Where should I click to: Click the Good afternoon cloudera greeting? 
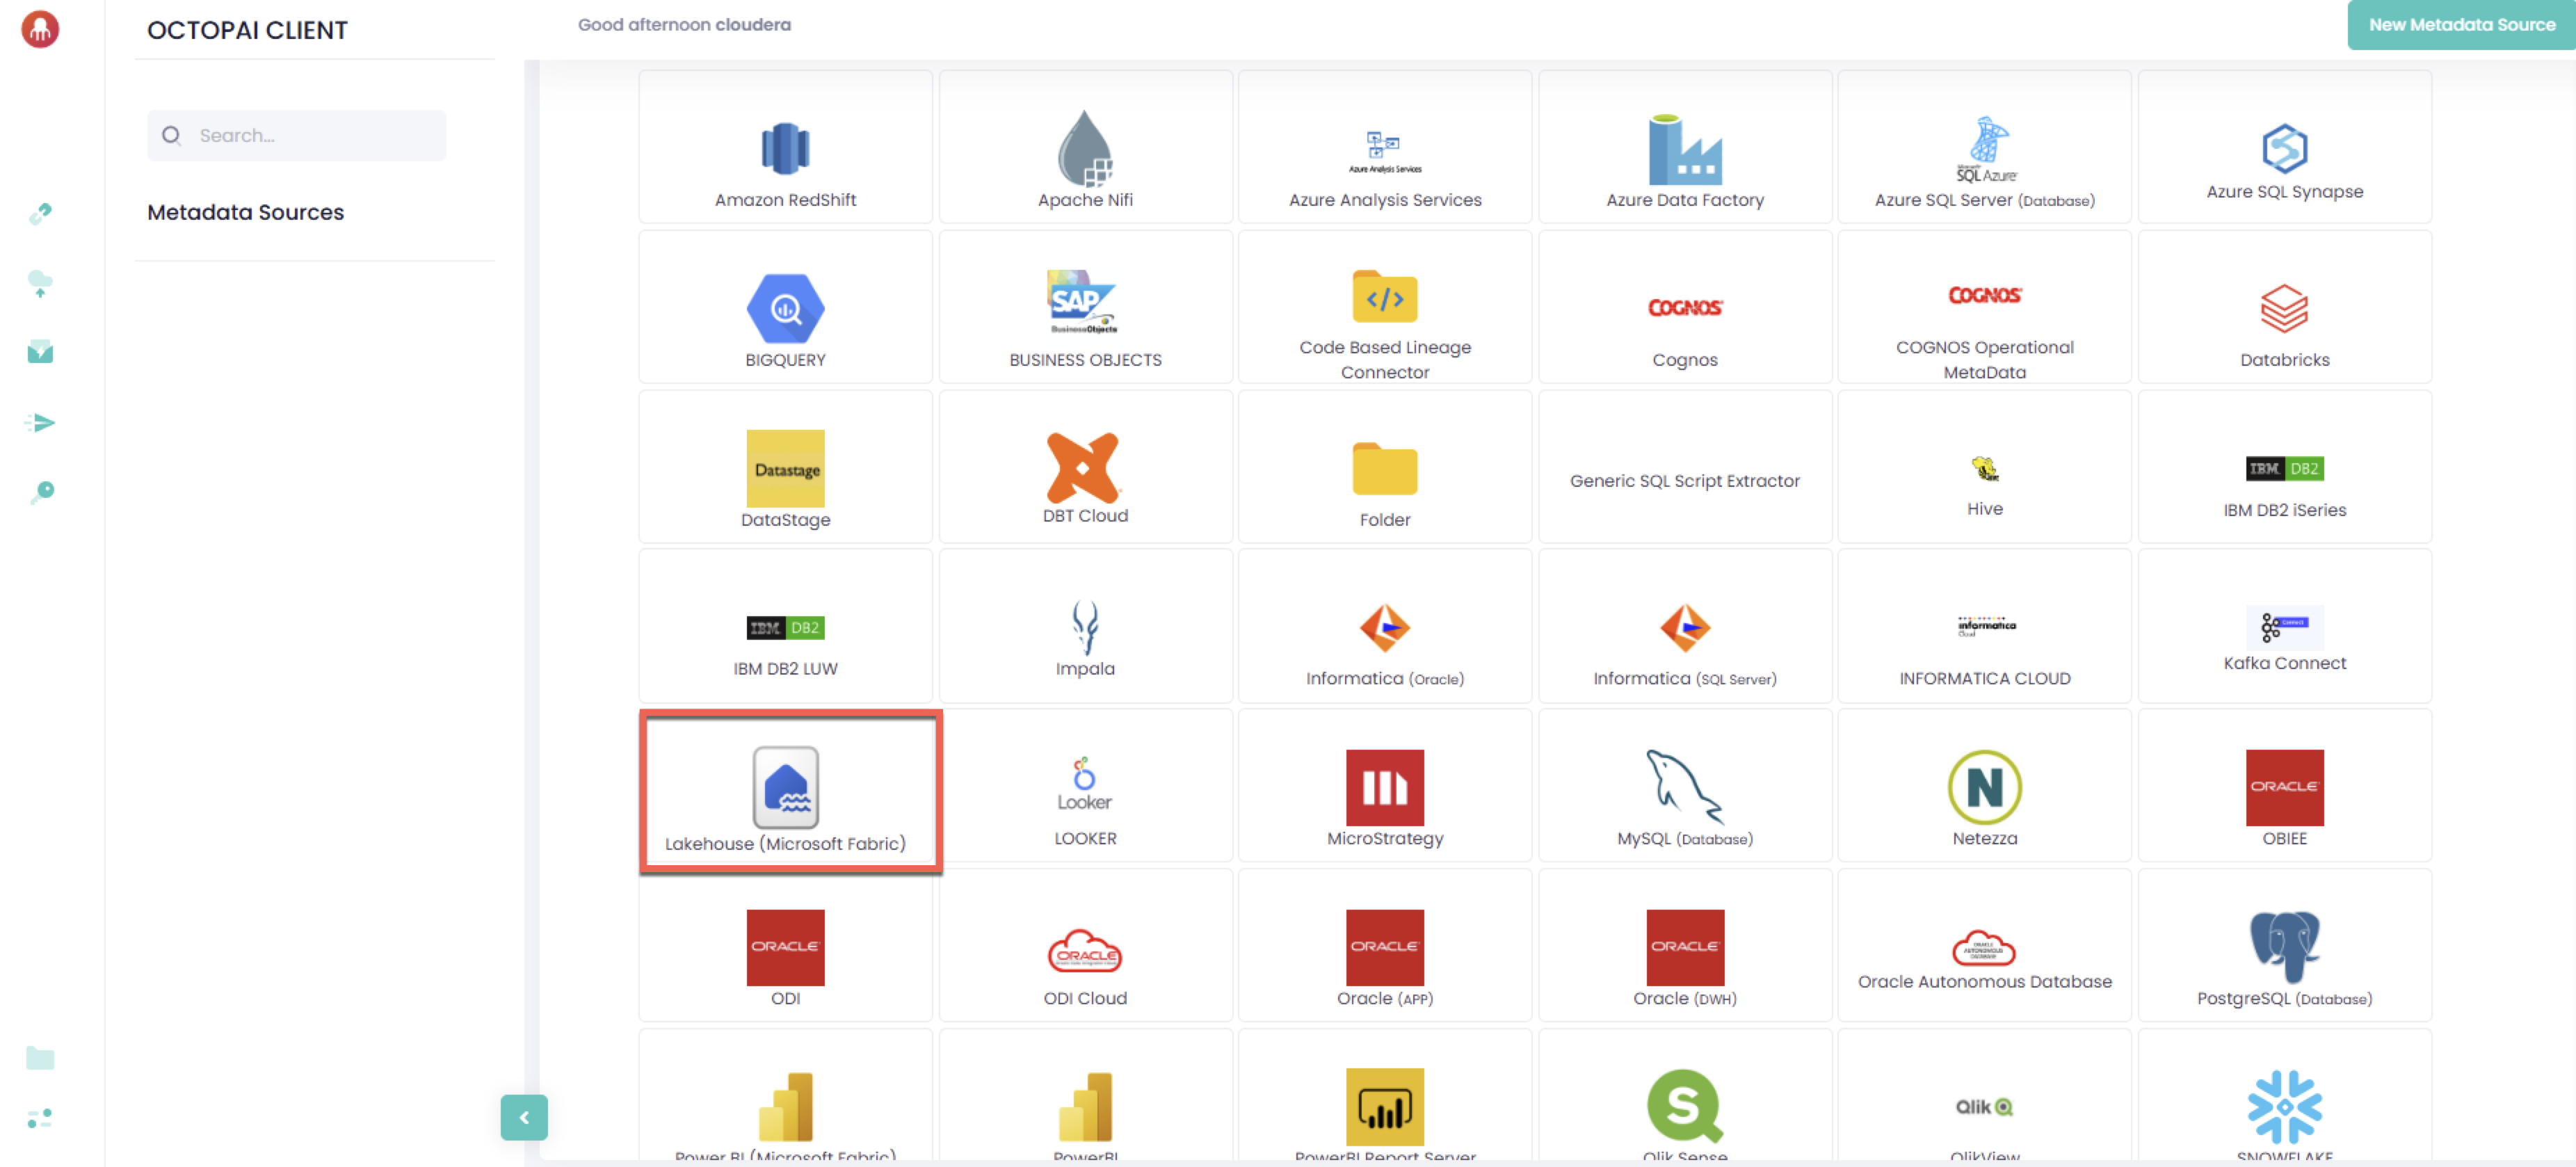coord(684,25)
